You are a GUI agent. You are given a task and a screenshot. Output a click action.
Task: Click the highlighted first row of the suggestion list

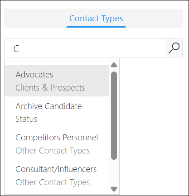point(57,81)
